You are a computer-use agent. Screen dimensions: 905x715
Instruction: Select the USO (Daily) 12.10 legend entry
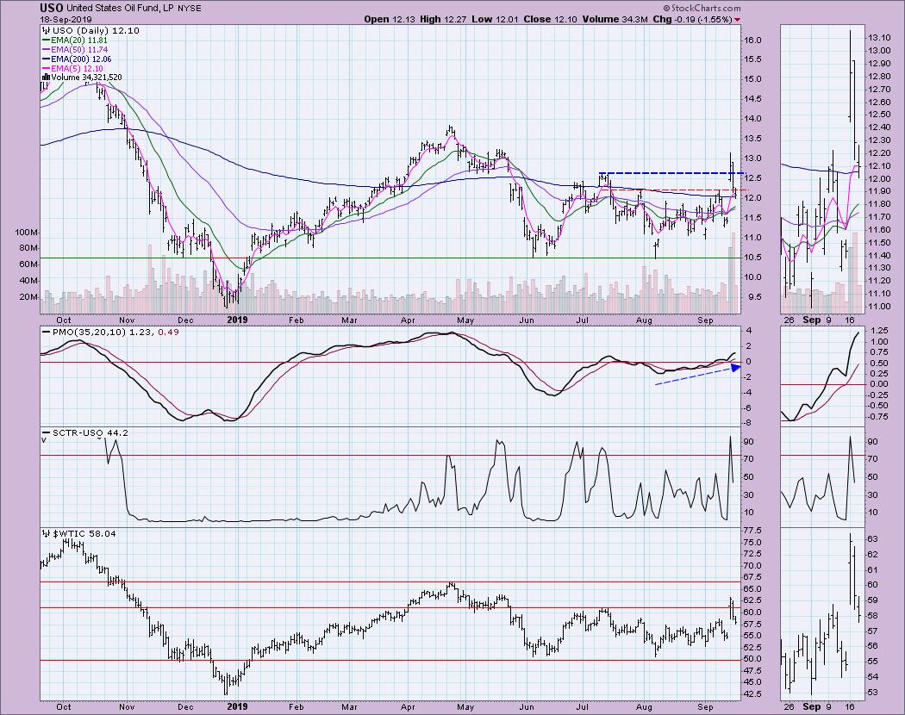coord(95,31)
